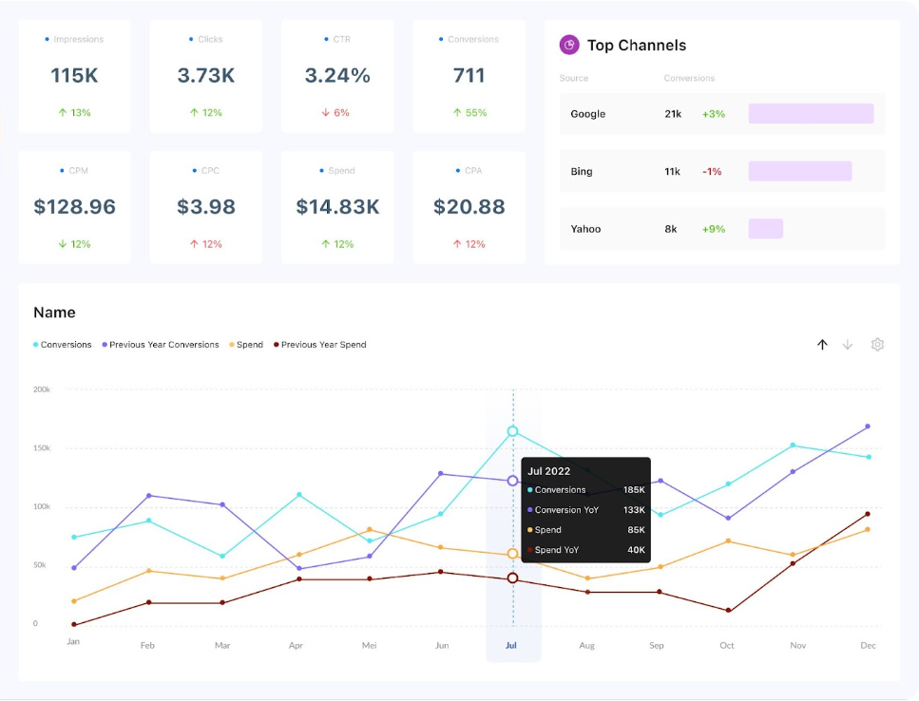The image size is (919, 701).
Task: Open the Google channel entry
Action: [587, 113]
